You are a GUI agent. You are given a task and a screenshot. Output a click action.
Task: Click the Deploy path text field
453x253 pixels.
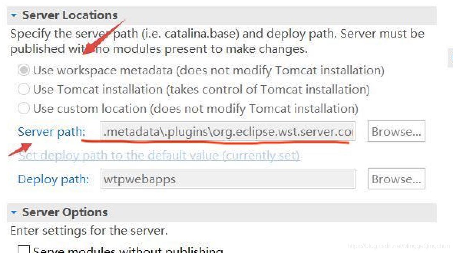coord(228,179)
